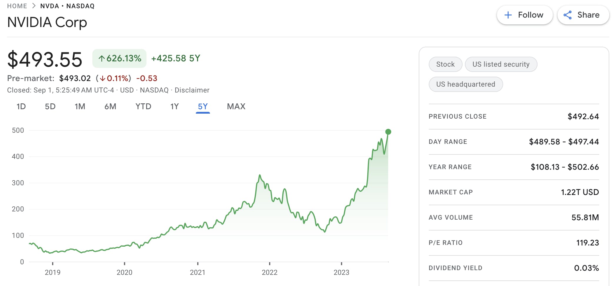Click the green up arrow beside 626.13%
The width and height of the screenshot is (614, 286).
[101, 58]
